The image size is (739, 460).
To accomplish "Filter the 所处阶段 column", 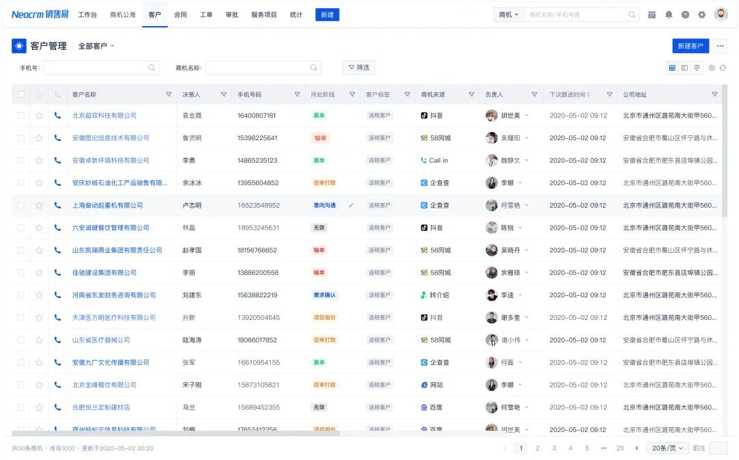I will (x=352, y=94).
